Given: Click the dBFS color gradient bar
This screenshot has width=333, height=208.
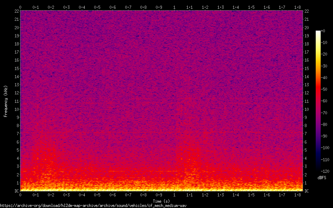Looking at the screenshot, I should [318, 102].
